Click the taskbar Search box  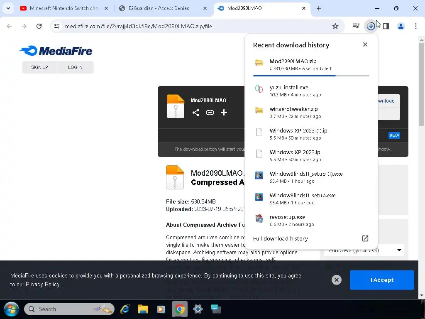click(69, 309)
